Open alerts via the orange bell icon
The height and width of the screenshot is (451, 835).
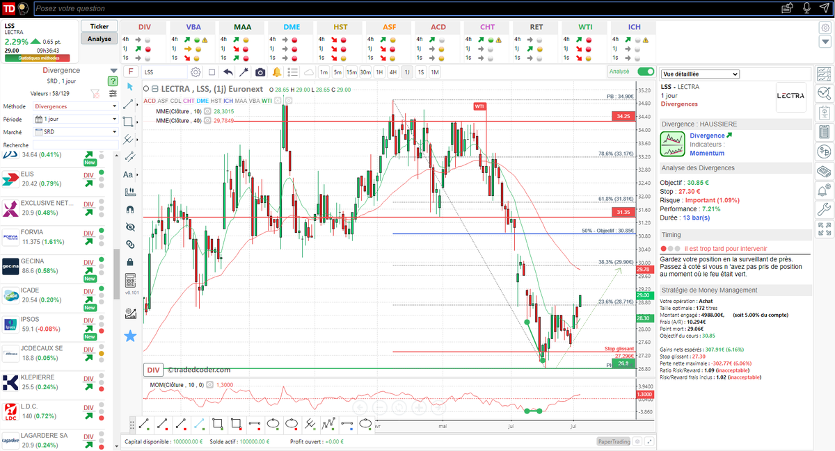point(277,72)
